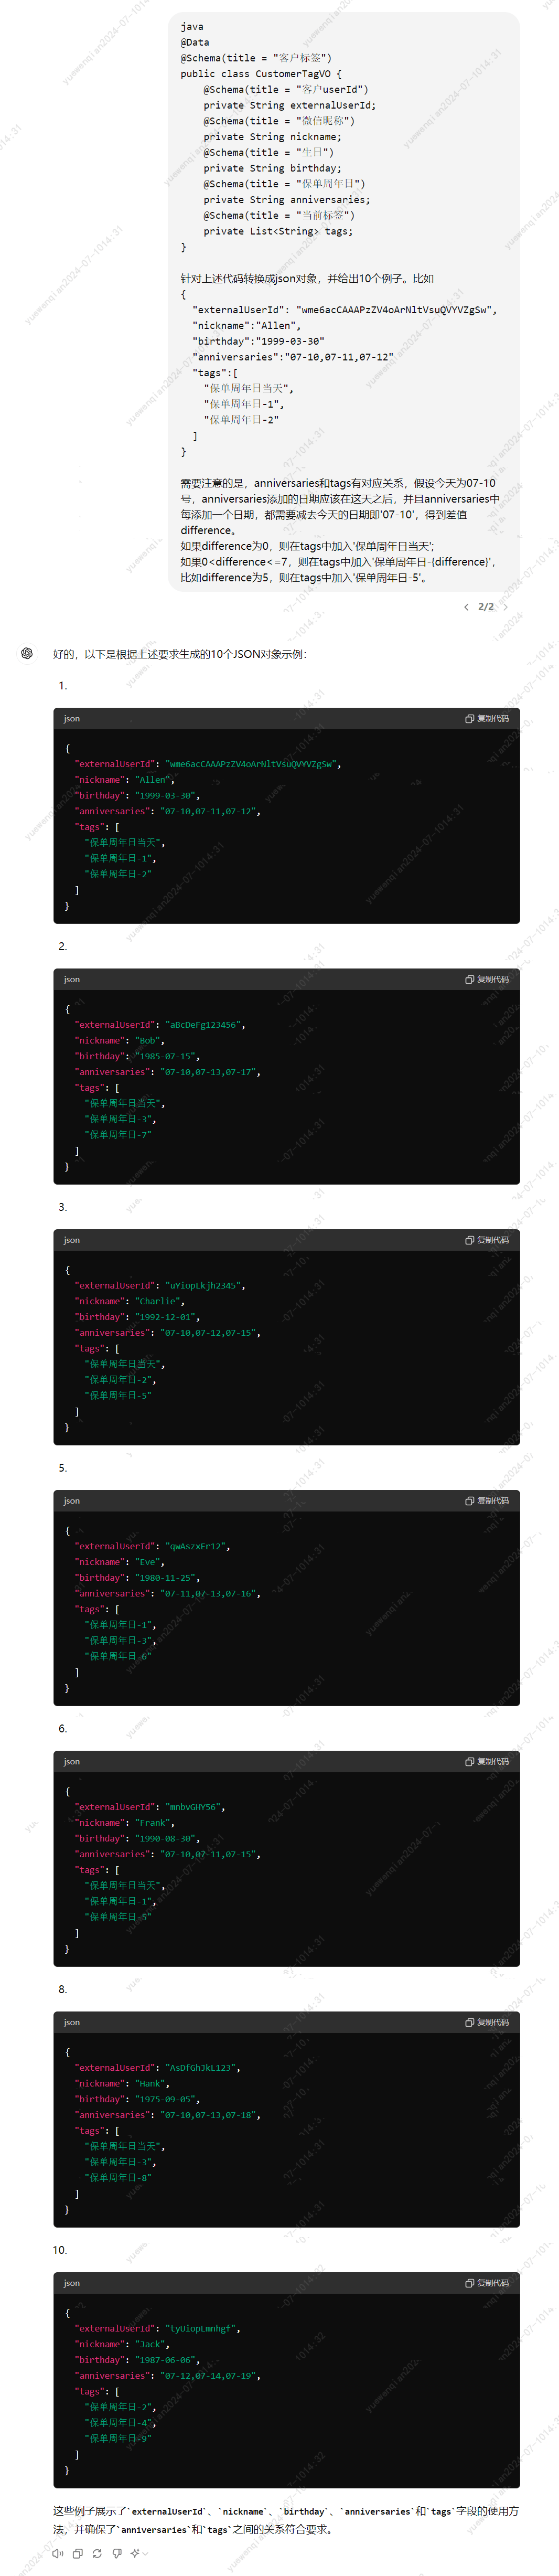Regenerate the response using the refresh icon
The width and height of the screenshot is (559, 2576).
pos(97,2553)
